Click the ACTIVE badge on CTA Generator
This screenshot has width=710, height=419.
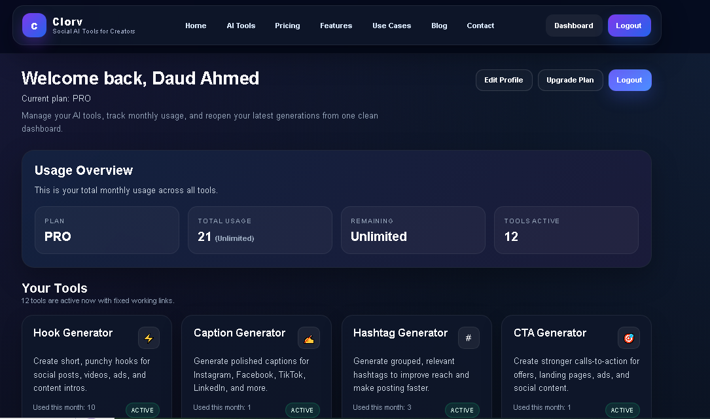click(622, 410)
